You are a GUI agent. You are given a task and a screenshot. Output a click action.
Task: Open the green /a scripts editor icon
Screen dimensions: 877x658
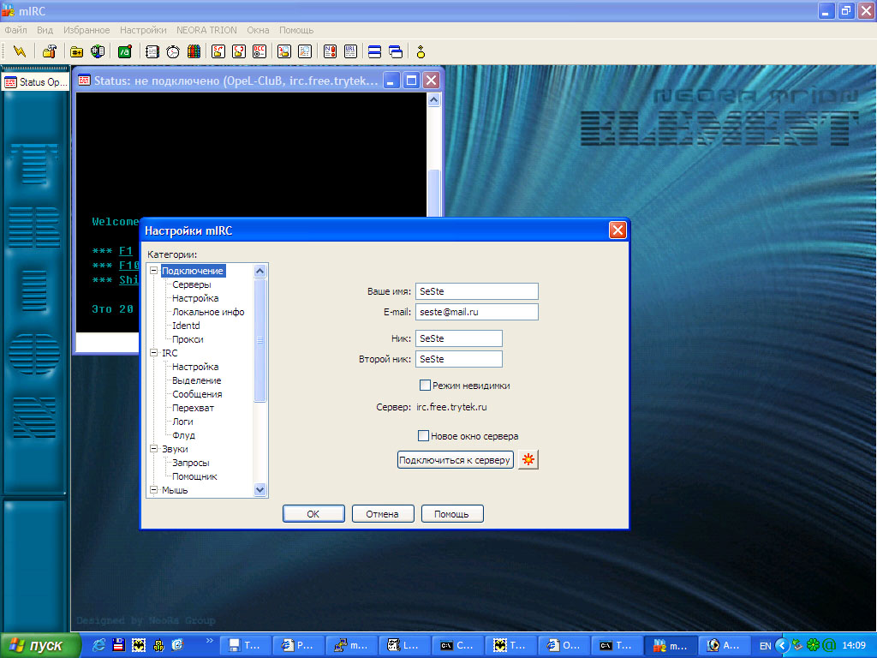click(125, 51)
